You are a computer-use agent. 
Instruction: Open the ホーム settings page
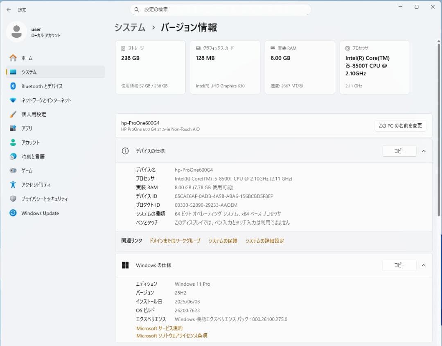(x=55, y=58)
